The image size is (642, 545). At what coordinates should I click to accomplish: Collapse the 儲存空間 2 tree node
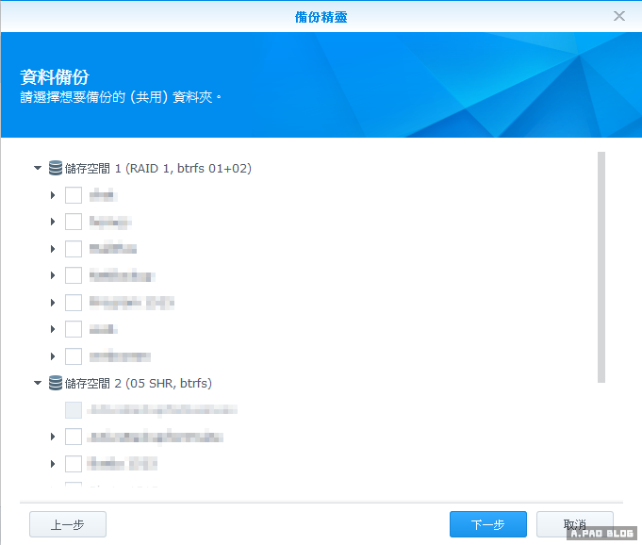click(x=38, y=384)
